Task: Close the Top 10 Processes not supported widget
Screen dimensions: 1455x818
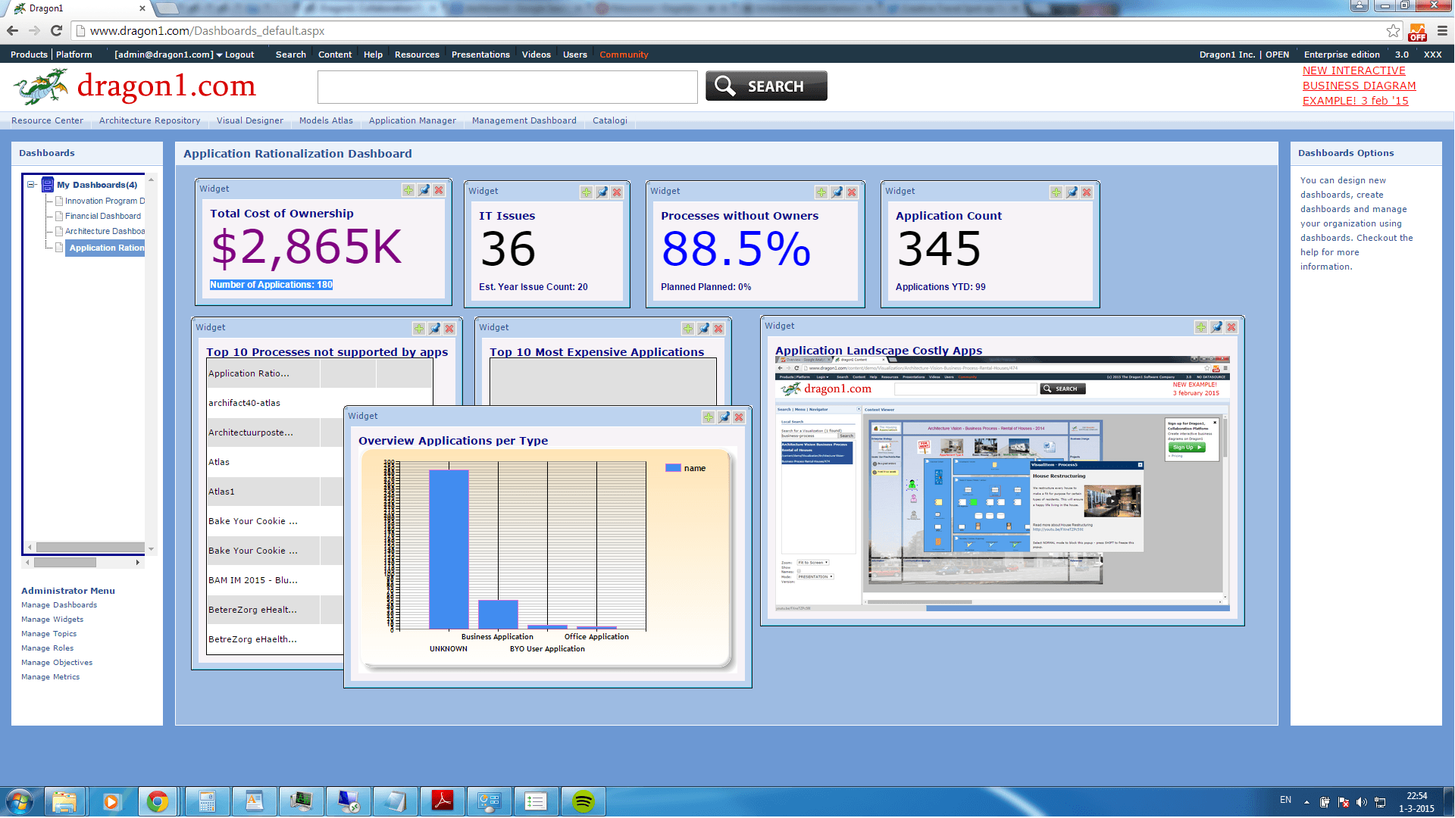Action: click(449, 329)
